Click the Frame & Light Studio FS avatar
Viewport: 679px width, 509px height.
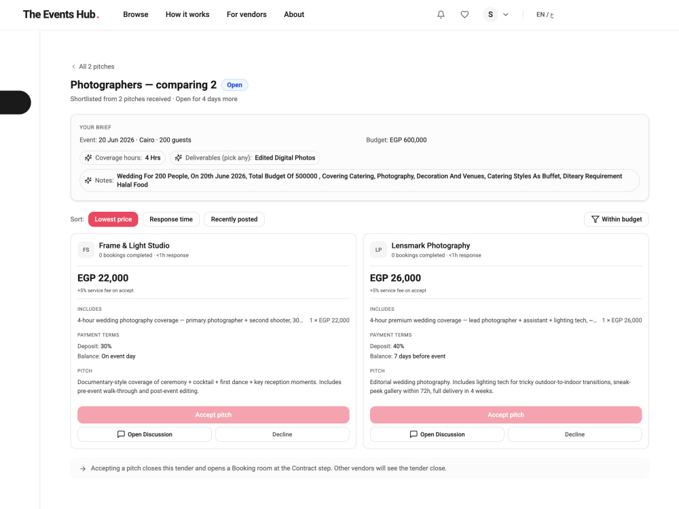[x=86, y=250]
